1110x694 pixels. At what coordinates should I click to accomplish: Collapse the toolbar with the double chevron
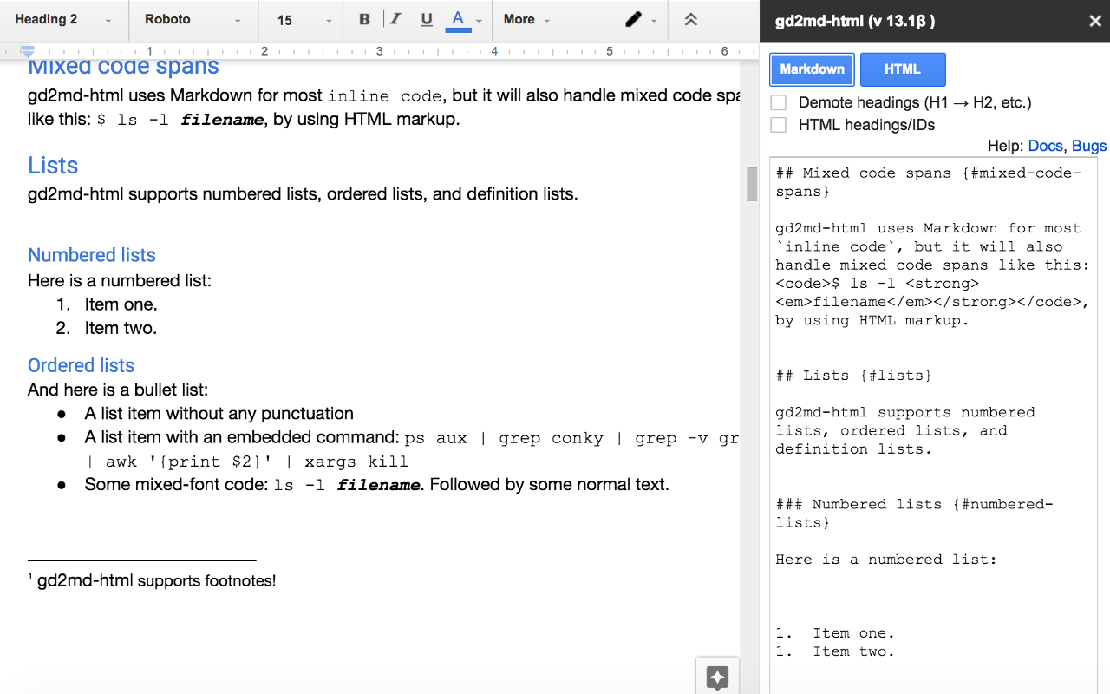(x=691, y=18)
